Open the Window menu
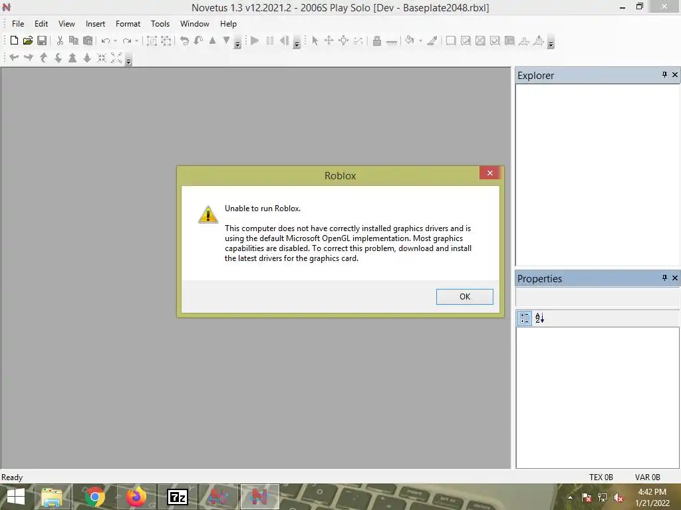 pos(195,24)
